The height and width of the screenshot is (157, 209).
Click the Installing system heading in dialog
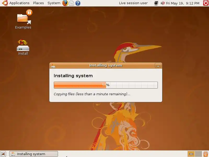(x=73, y=76)
